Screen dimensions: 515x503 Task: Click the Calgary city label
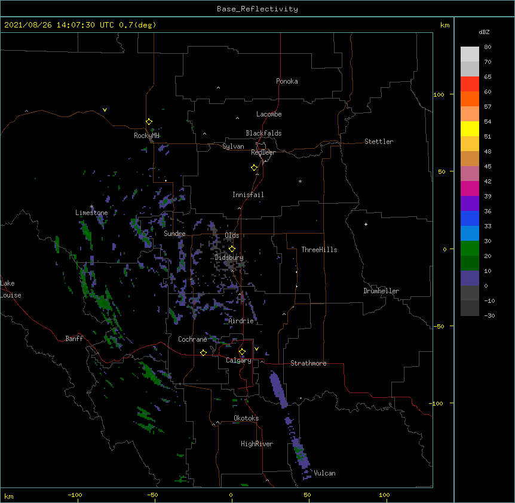[238, 360]
